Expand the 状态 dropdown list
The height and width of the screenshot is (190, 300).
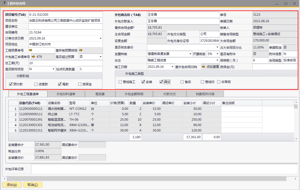[x=218, y=60]
